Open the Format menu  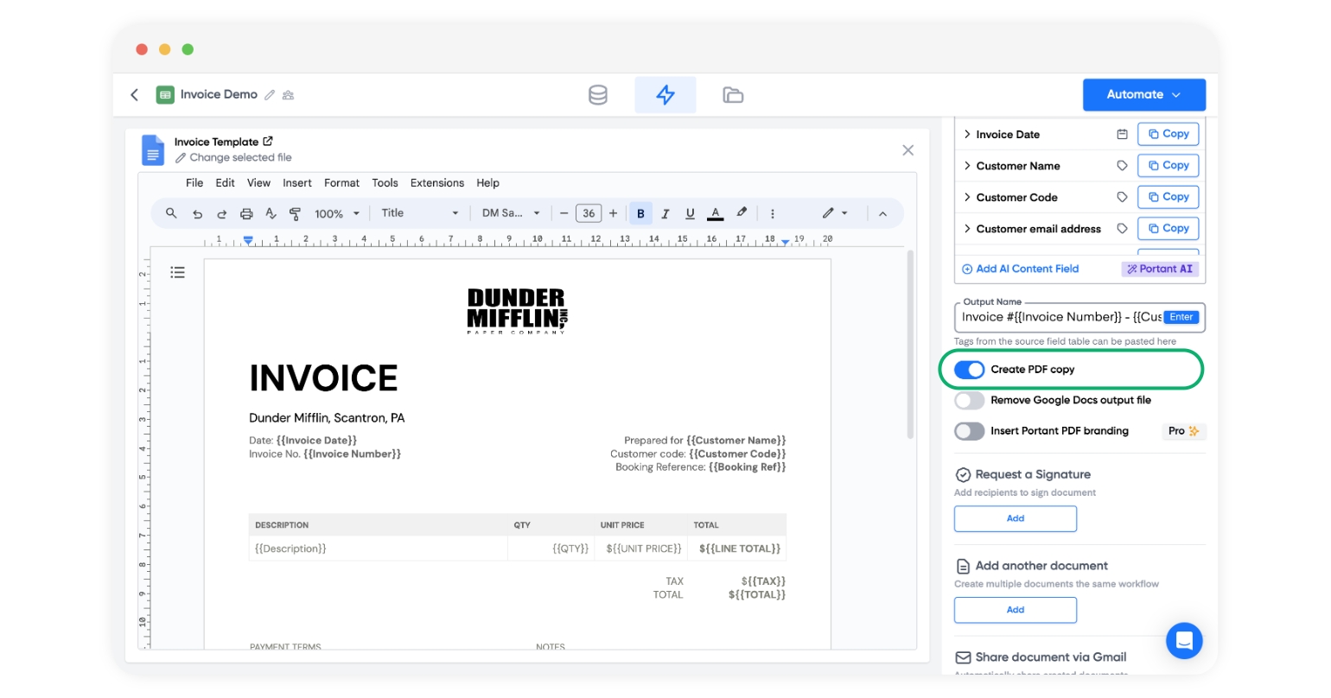point(341,183)
